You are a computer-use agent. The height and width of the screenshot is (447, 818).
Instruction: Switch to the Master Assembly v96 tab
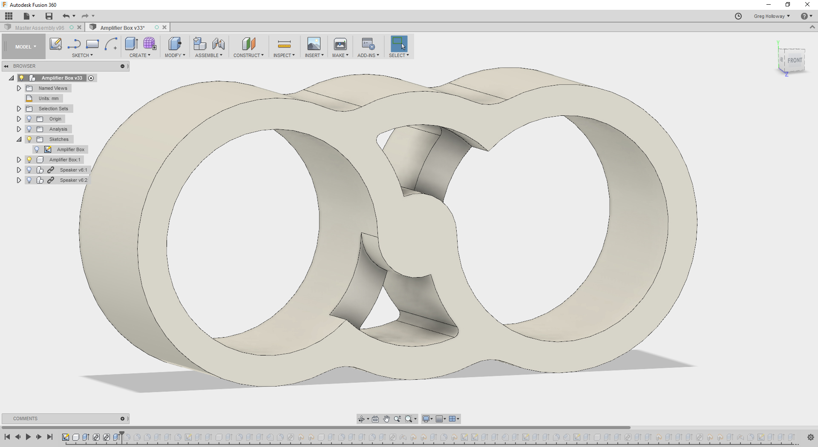39,27
